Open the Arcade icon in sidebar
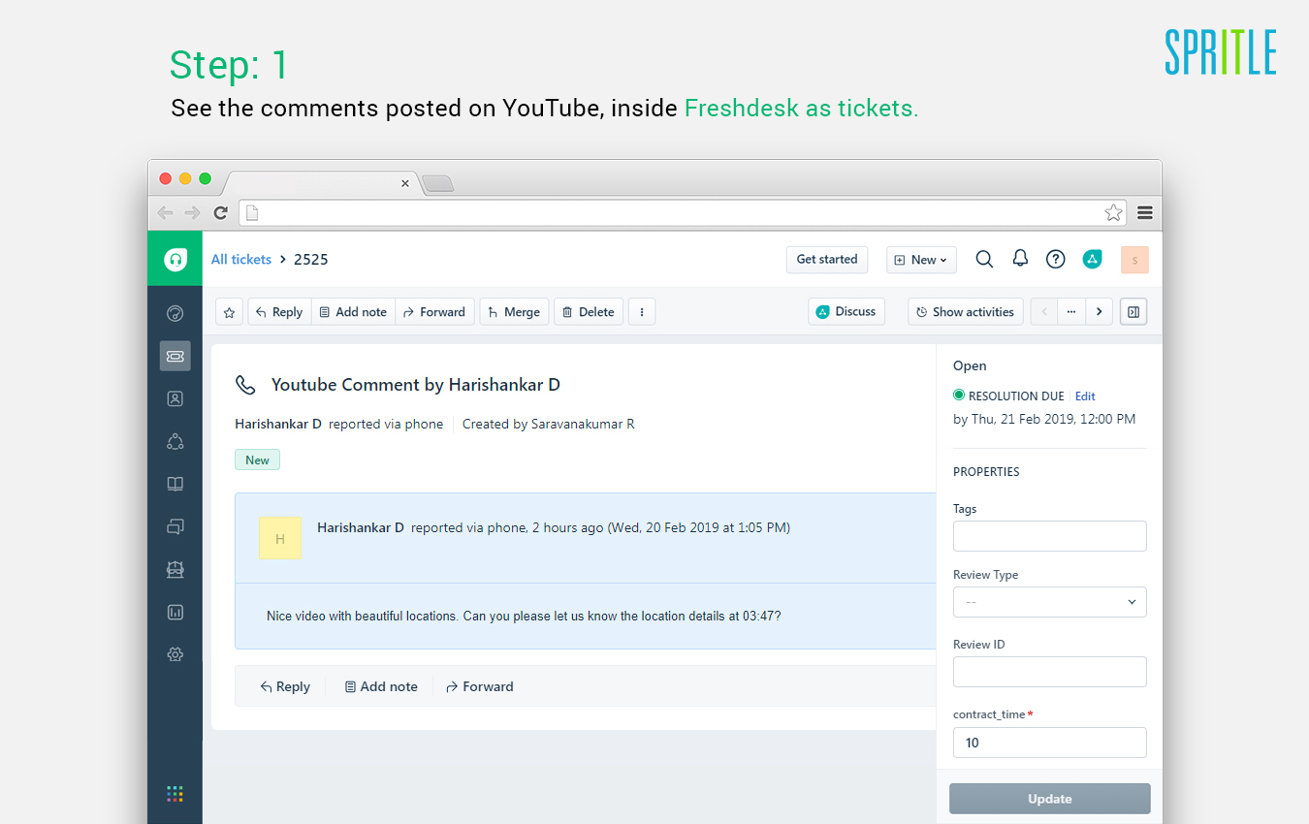Image resolution: width=1309 pixels, height=824 pixels. pos(175,569)
